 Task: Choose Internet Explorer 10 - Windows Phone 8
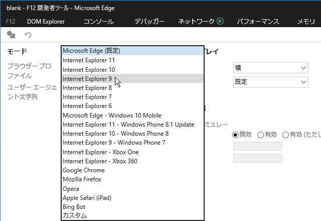[132, 134]
